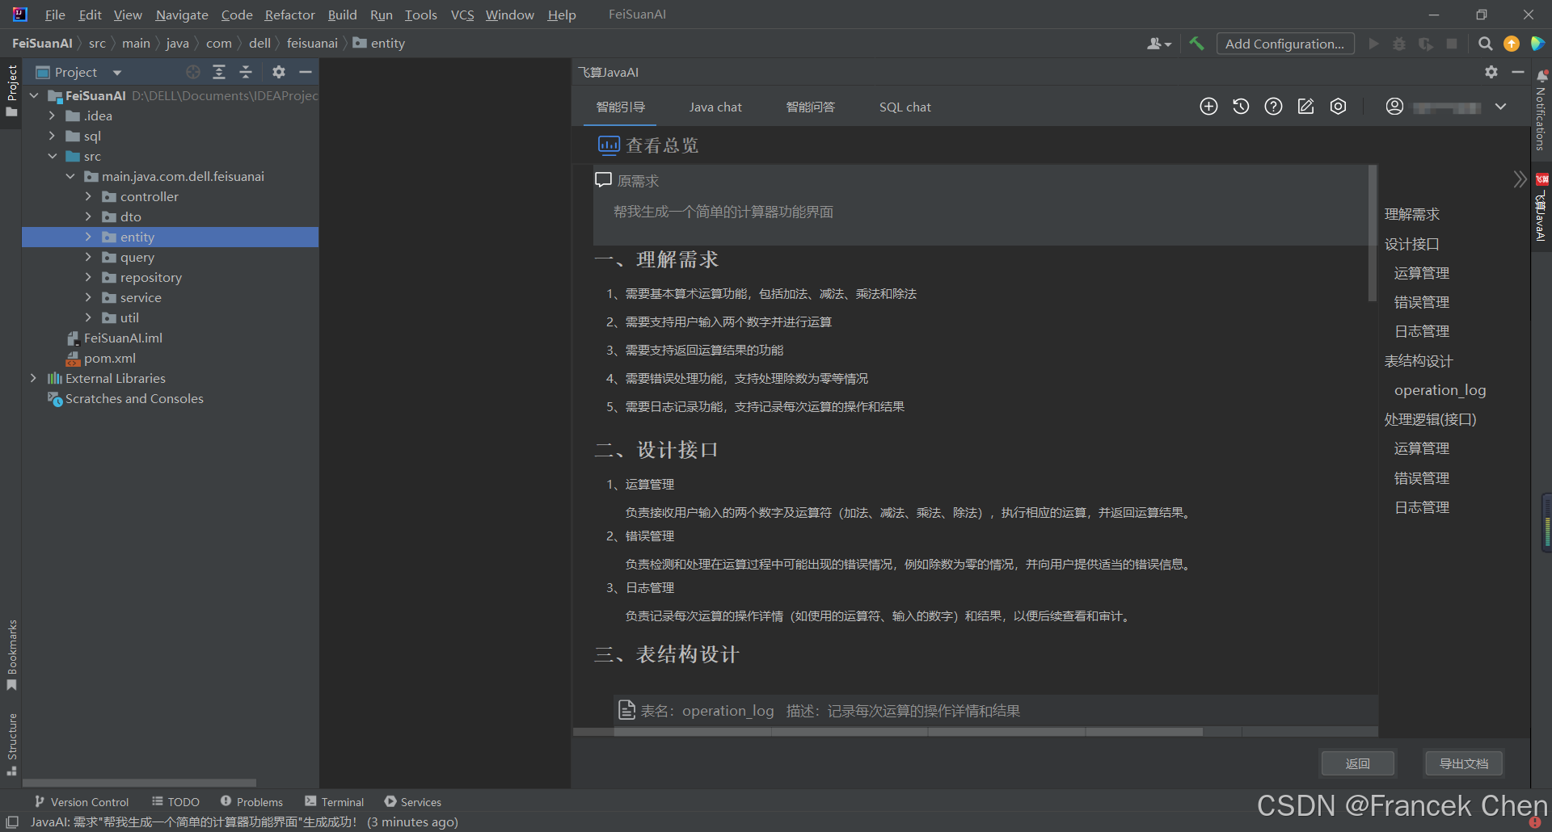Switch to the SQL chat tab
Viewport: 1552px width, 832px height.
tap(905, 106)
